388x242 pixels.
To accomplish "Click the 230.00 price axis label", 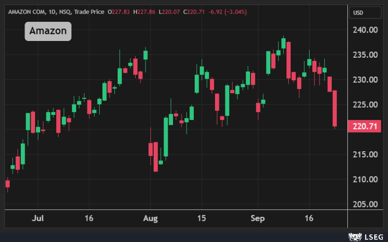I will point(365,79).
